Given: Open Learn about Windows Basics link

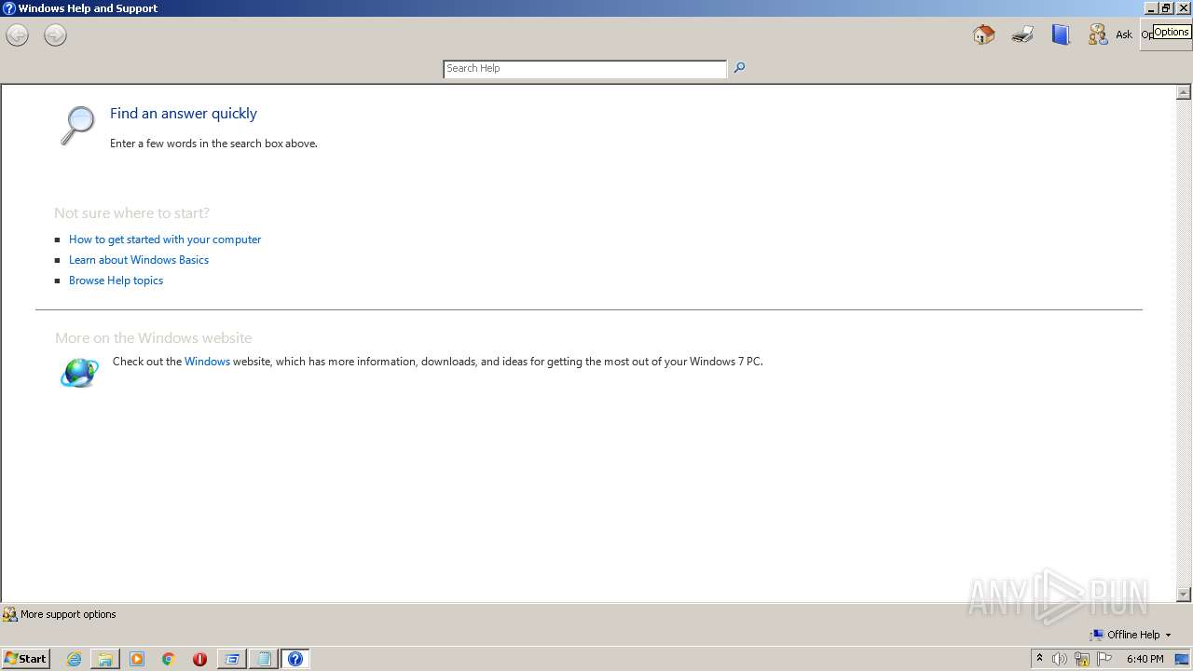Looking at the screenshot, I should (139, 260).
